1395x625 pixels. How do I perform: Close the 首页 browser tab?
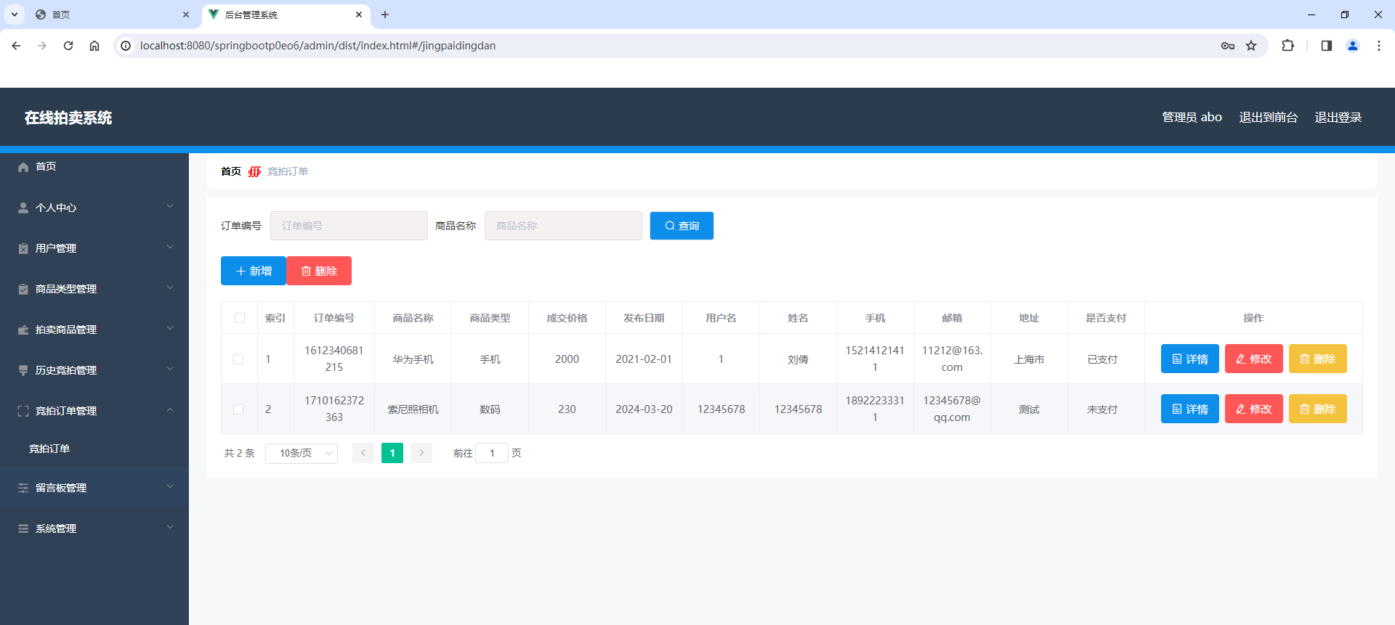click(186, 15)
